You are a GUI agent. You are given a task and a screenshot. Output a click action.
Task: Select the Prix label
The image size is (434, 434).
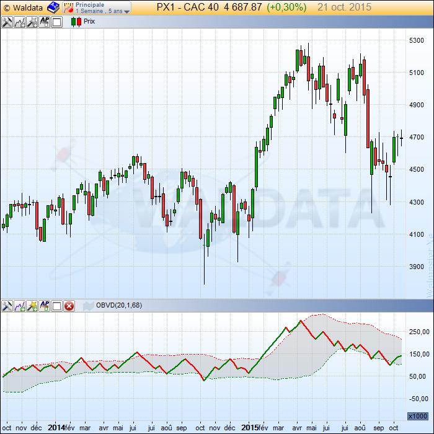pyautogui.click(x=89, y=21)
